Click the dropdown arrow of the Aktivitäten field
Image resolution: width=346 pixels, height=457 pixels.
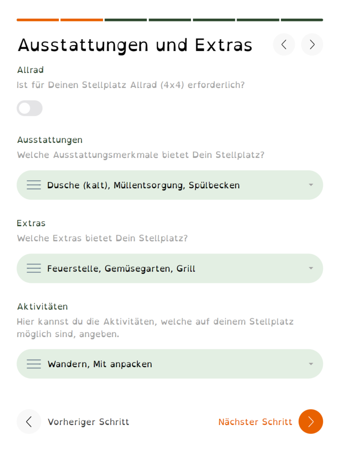point(311,363)
